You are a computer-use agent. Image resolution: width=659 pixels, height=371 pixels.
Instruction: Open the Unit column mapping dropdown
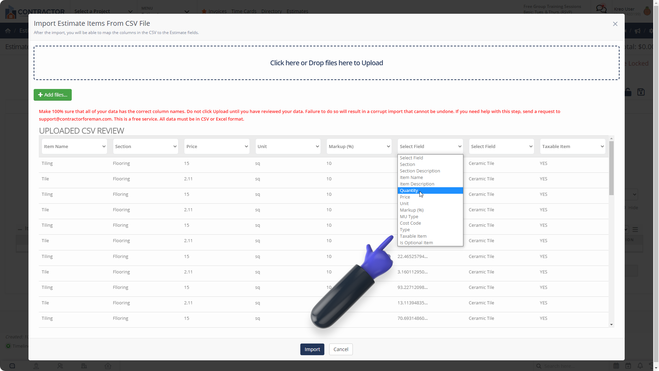(x=288, y=146)
